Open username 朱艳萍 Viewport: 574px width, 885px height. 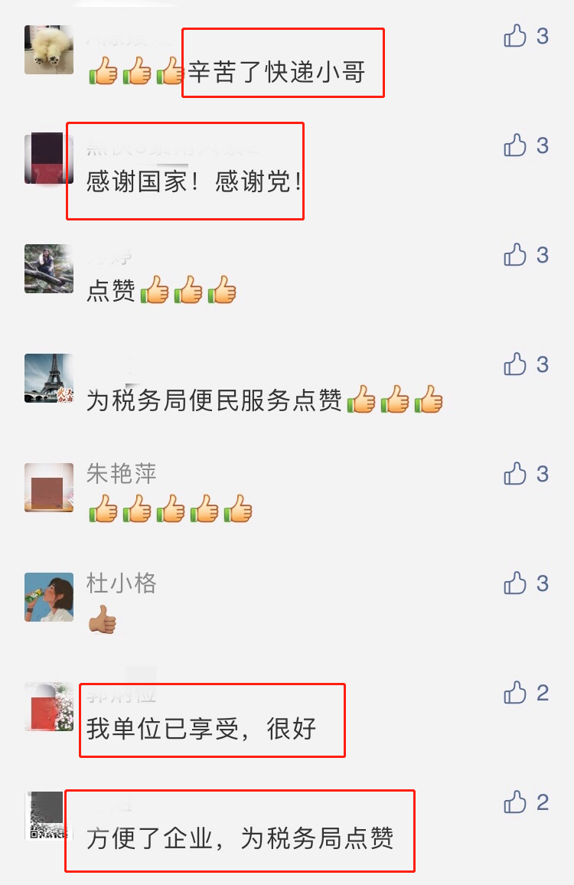[x=122, y=474]
